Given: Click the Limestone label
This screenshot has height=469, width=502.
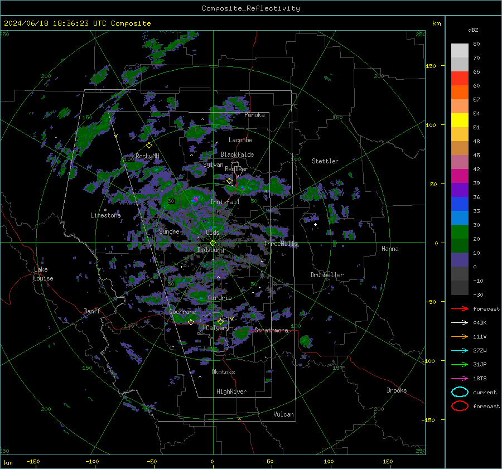Looking at the screenshot, I should [105, 215].
